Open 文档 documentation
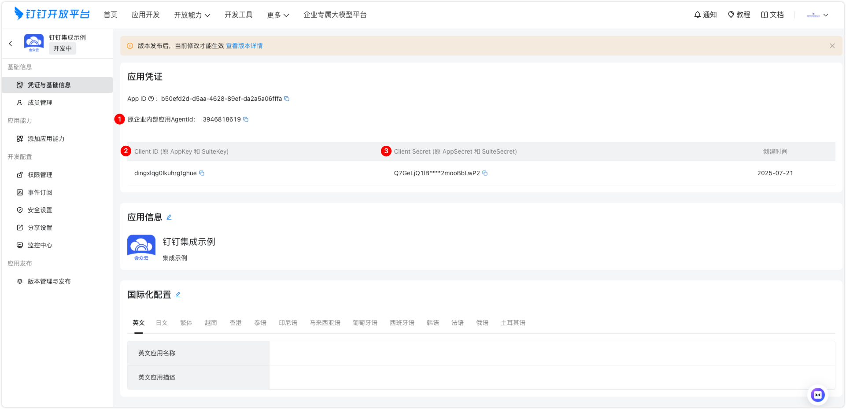This screenshot has width=846, height=409. [x=772, y=15]
